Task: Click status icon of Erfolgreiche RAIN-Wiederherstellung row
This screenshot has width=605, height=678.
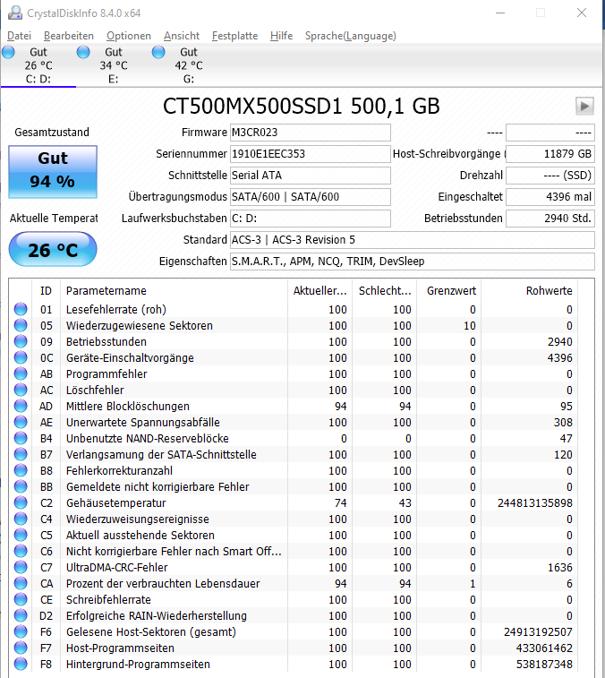Action: [x=21, y=615]
